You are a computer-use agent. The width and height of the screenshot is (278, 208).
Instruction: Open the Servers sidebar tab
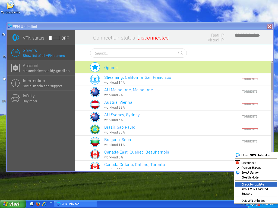pyautogui.click(x=41, y=53)
